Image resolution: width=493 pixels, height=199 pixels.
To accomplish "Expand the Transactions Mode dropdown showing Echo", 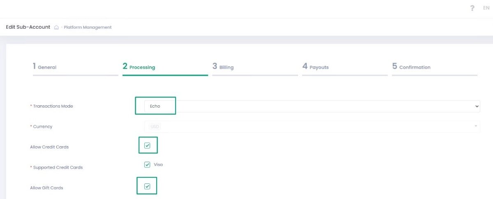I will pos(312,106).
